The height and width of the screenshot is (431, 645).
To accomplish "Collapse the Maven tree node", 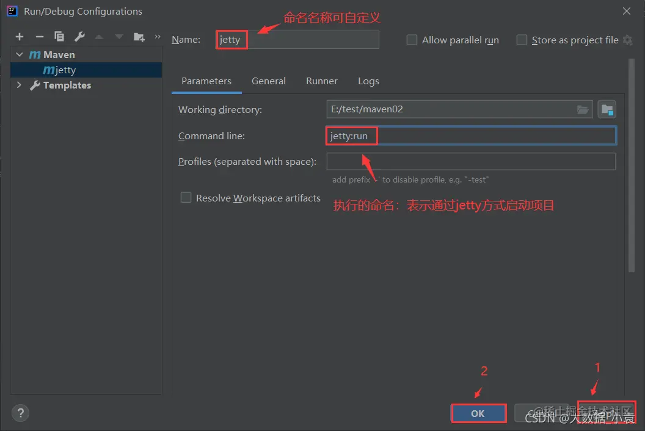I will point(20,54).
